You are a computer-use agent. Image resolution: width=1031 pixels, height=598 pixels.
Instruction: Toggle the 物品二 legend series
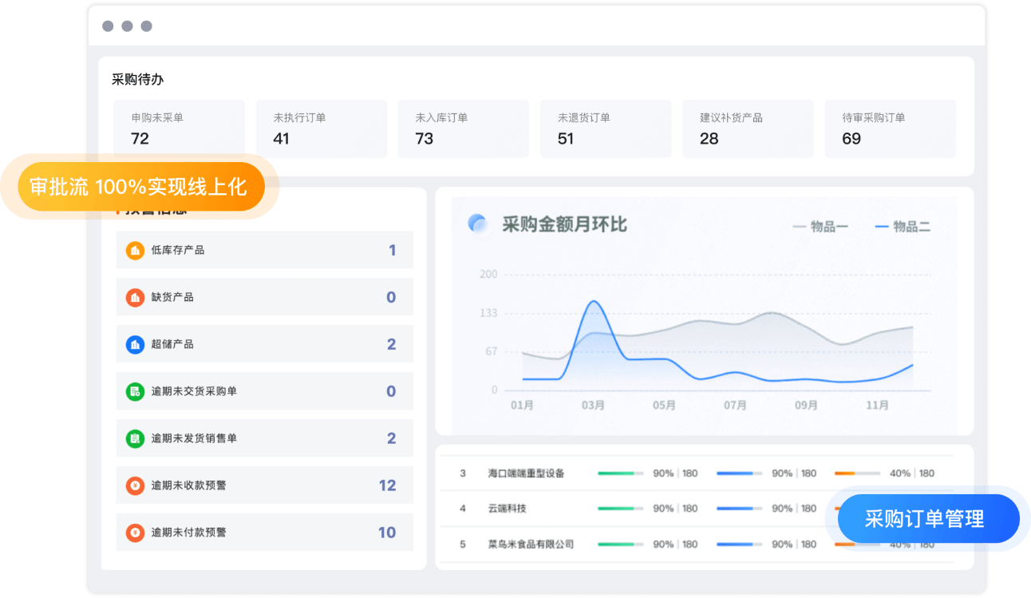pos(903,227)
